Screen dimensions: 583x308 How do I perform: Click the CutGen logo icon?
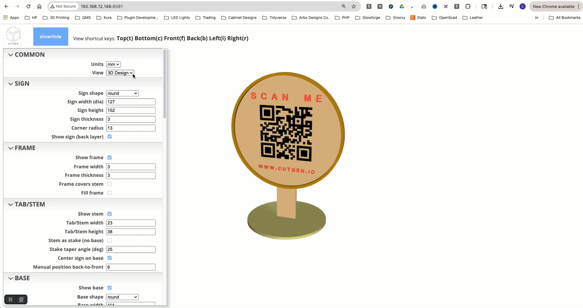pos(13,35)
